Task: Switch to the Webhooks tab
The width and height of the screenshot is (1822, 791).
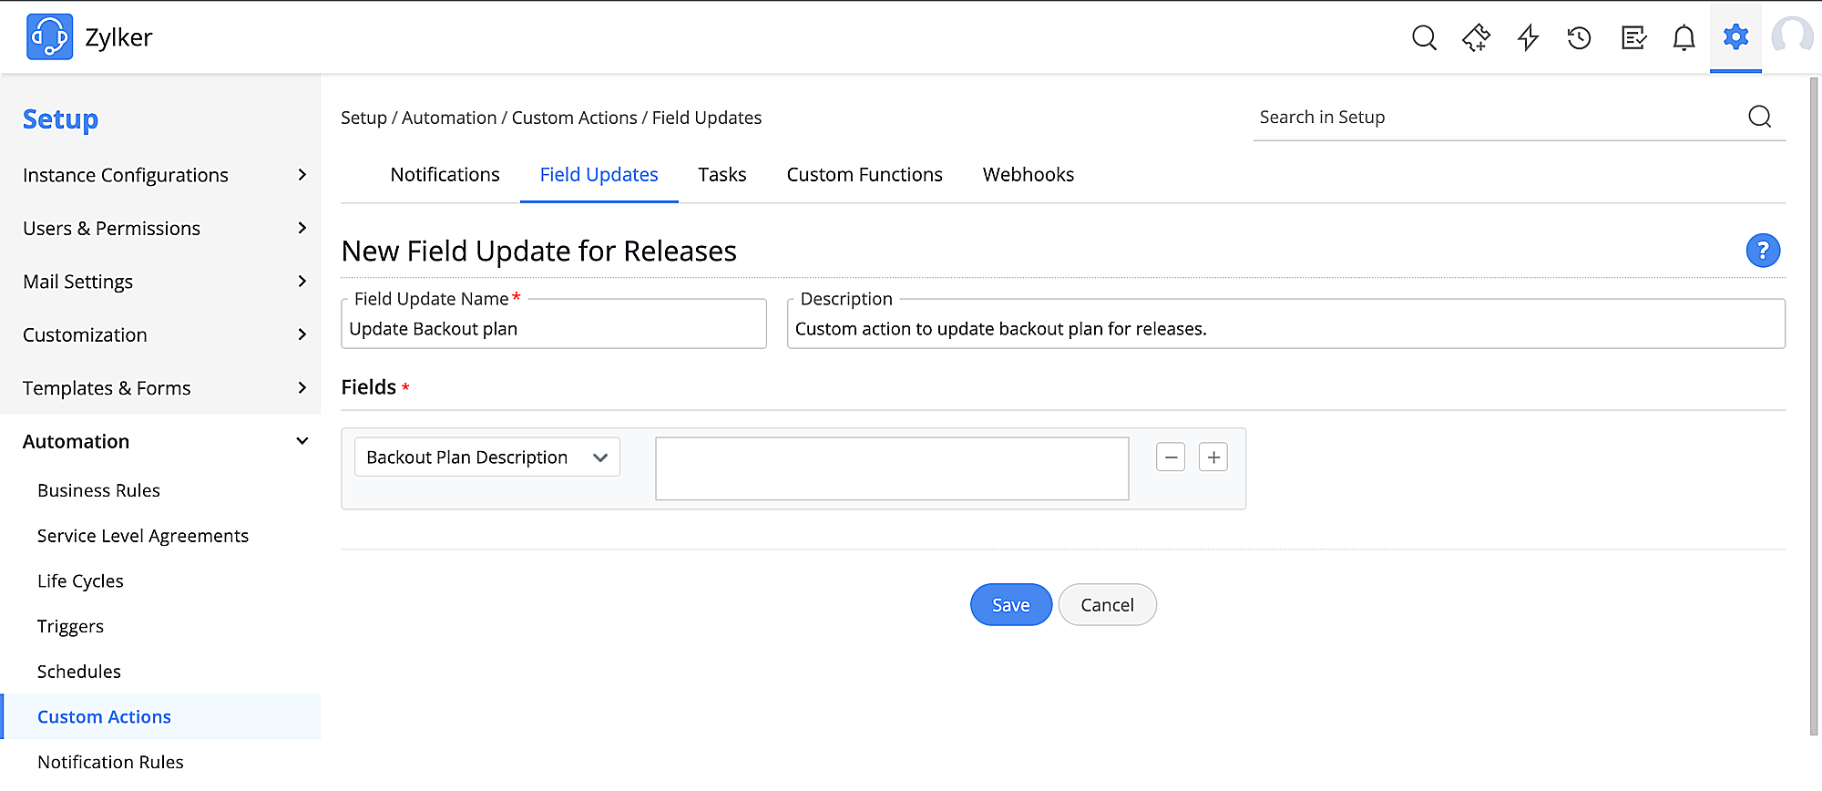Action: [x=1028, y=175]
